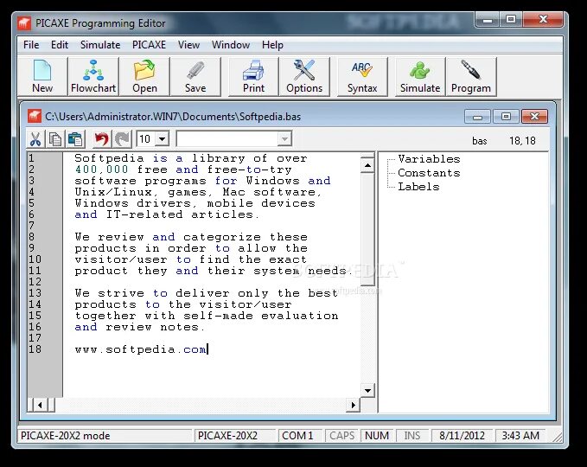Select the Labels tree node
587x467 pixels.
click(418, 187)
